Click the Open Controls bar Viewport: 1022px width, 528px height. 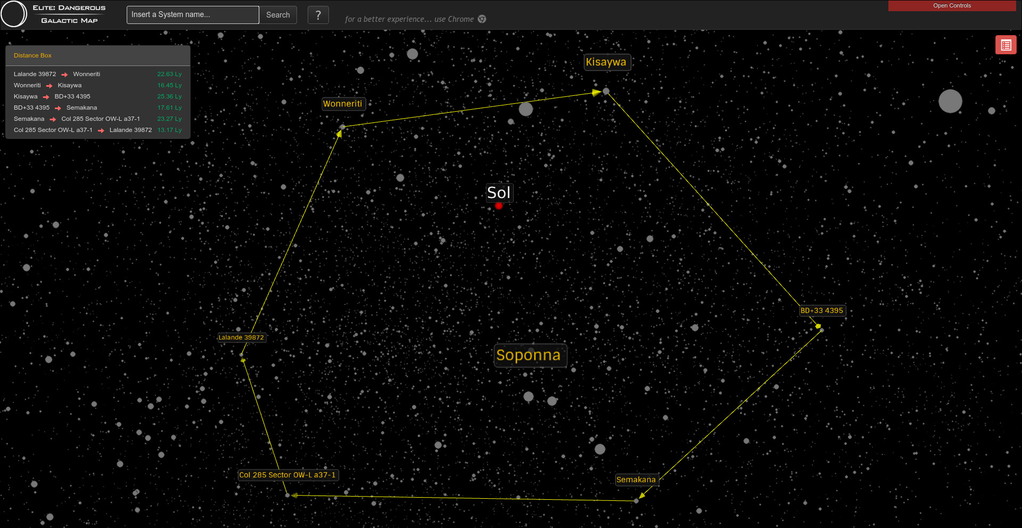click(952, 5)
